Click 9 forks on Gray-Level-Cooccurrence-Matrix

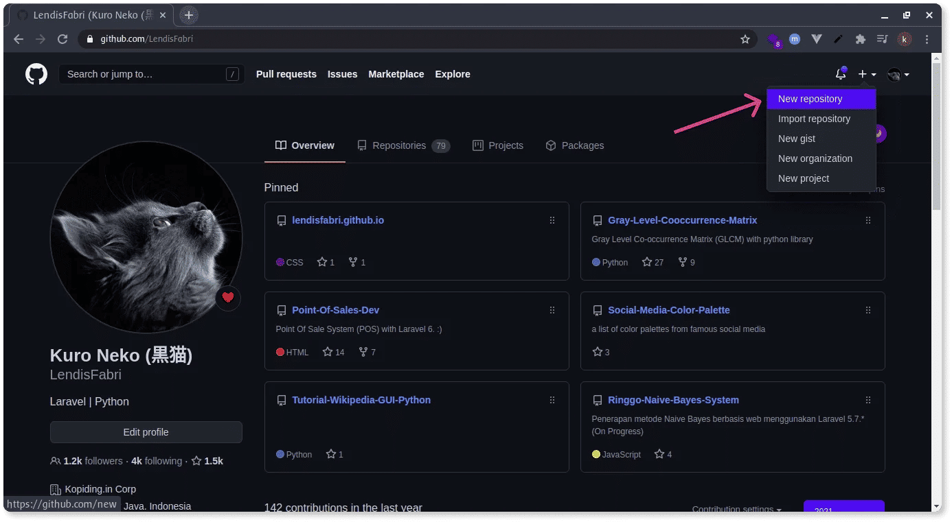(x=686, y=262)
